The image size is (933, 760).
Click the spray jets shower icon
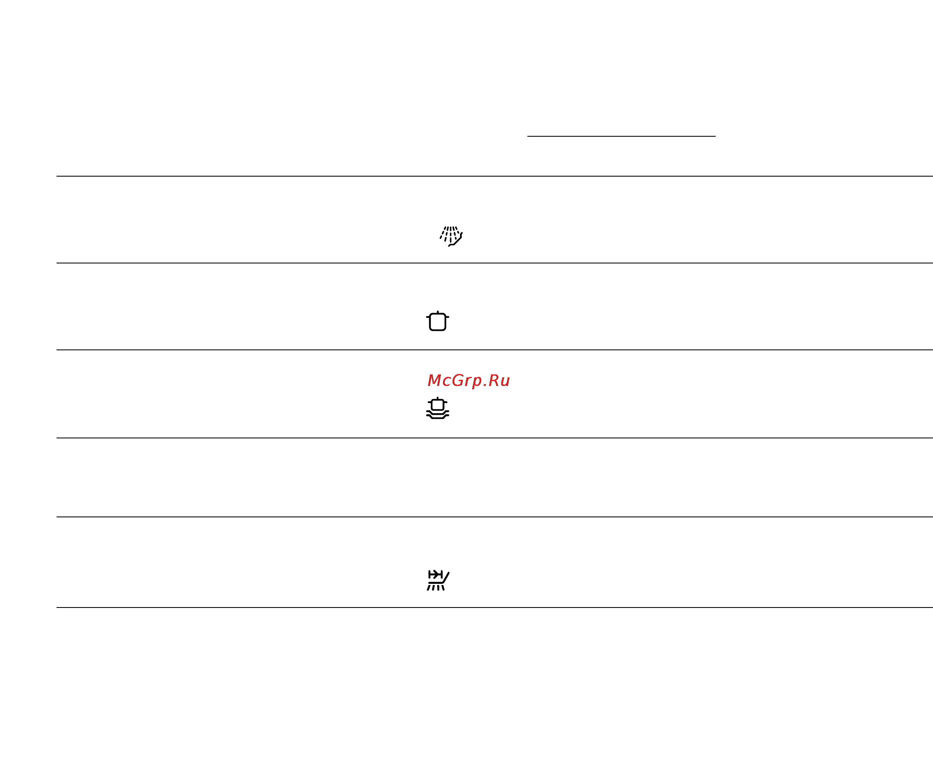(x=451, y=236)
